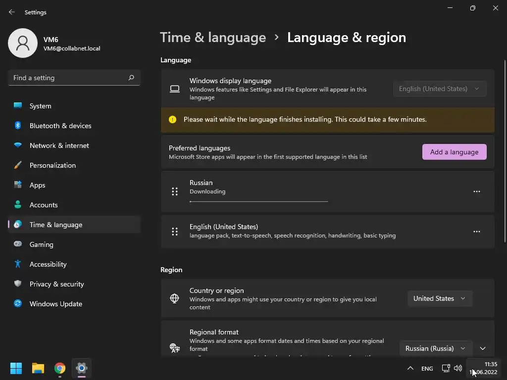The image size is (507, 380).
Task: Click the Add a language button
Action: click(455, 152)
